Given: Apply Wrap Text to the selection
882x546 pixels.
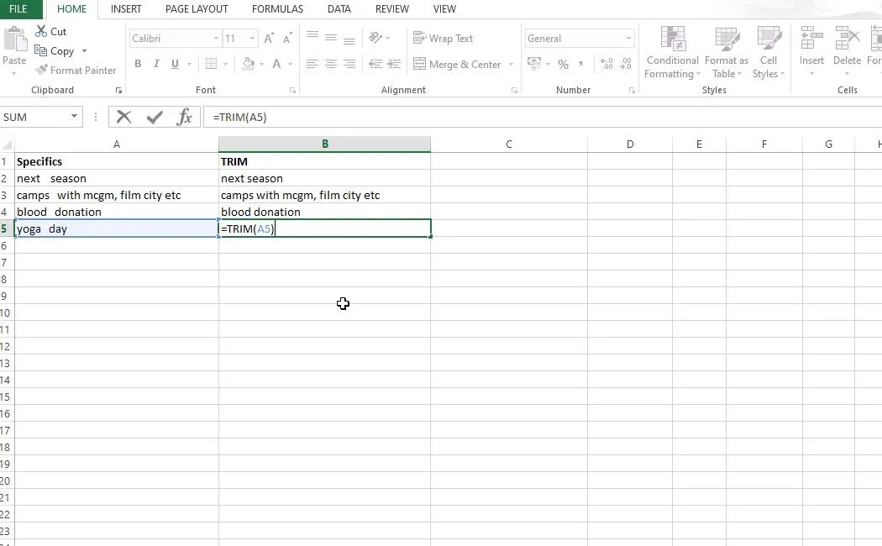Looking at the screenshot, I should 443,38.
